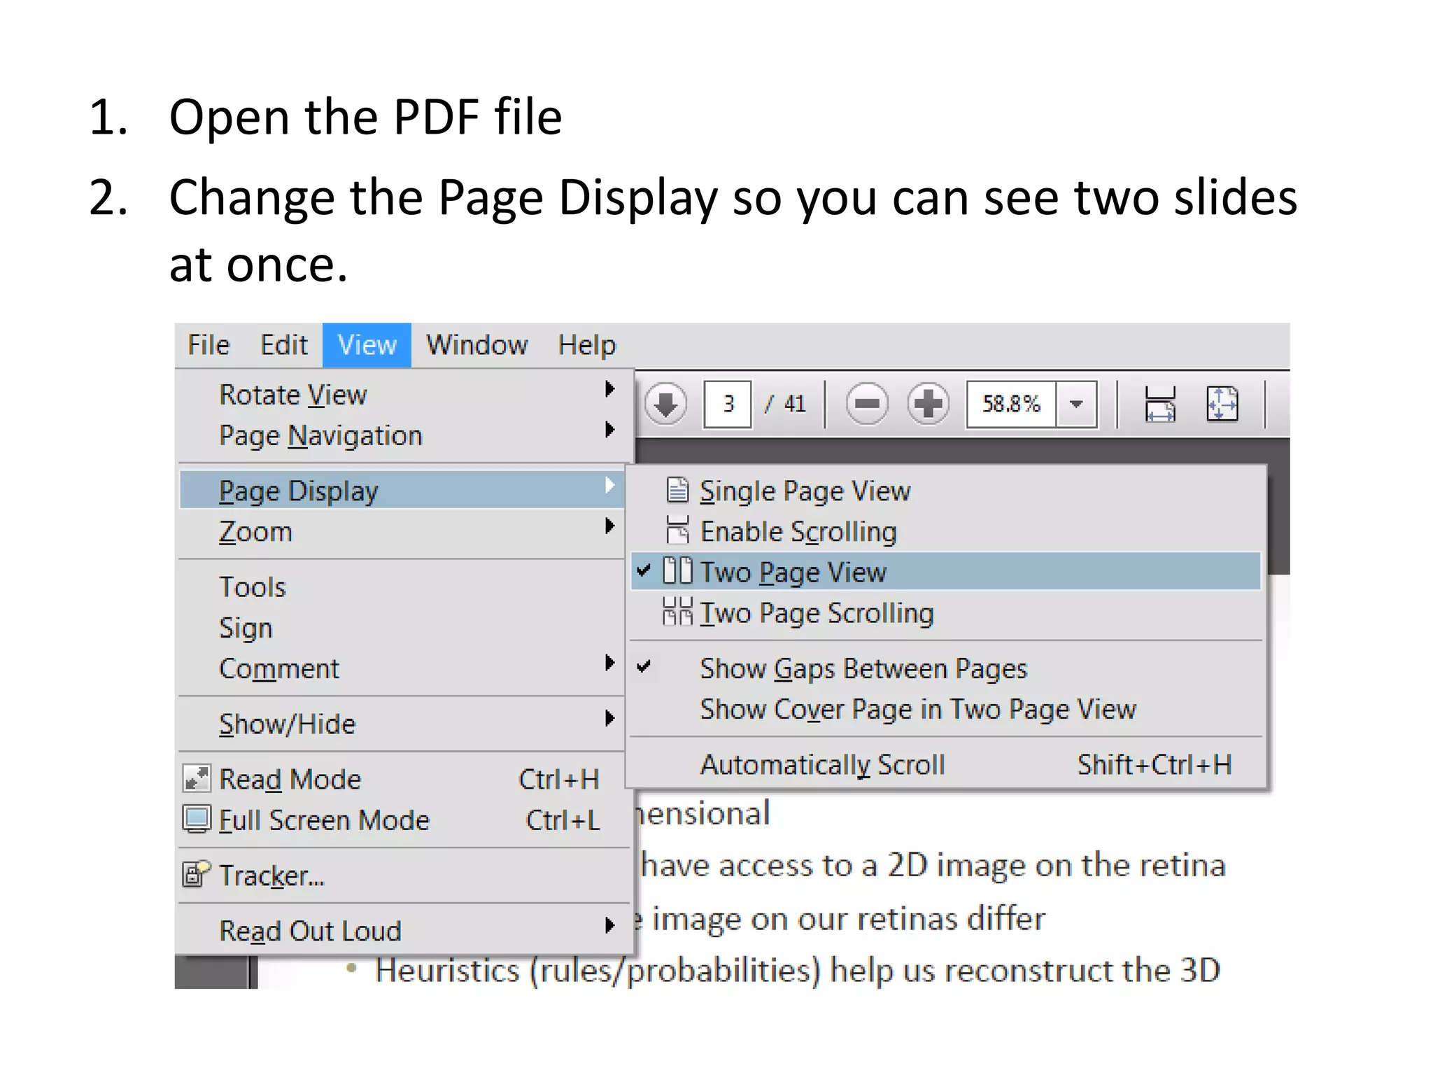Viewport: 1433px width, 1075px height.
Task: Open the File menu
Action: pyautogui.click(x=209, y=345)
